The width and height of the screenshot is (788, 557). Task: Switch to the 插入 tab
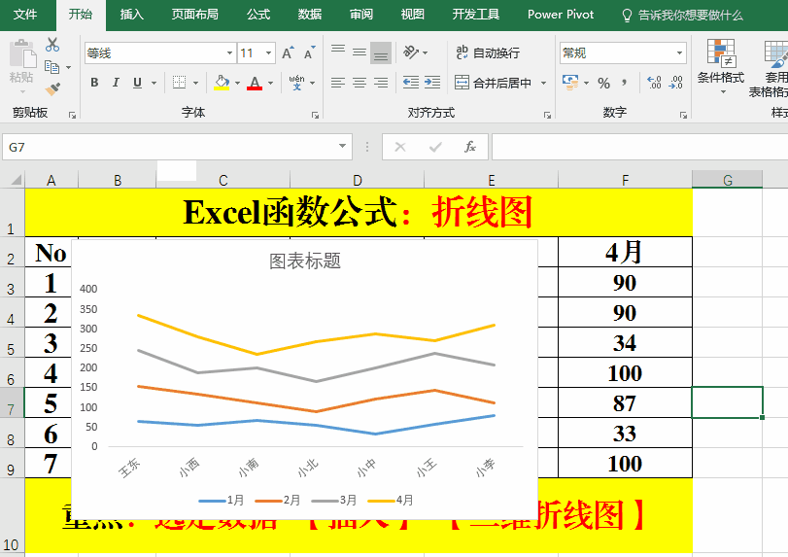pyautogui.click(x=132, y=15)
